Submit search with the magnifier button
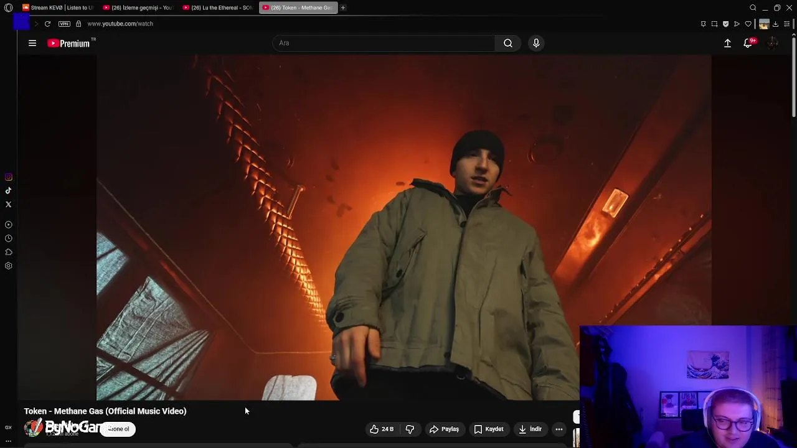Viewport: 797px width, 448px height. click(508, 43)
